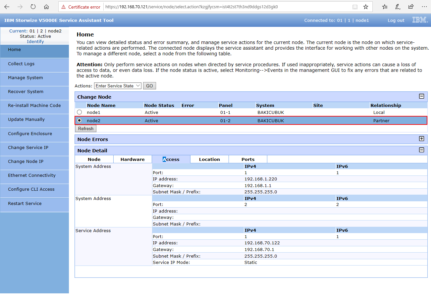Click the Certificate error warning icon
The image size is (431, 298).
click(x=64, y=7)
